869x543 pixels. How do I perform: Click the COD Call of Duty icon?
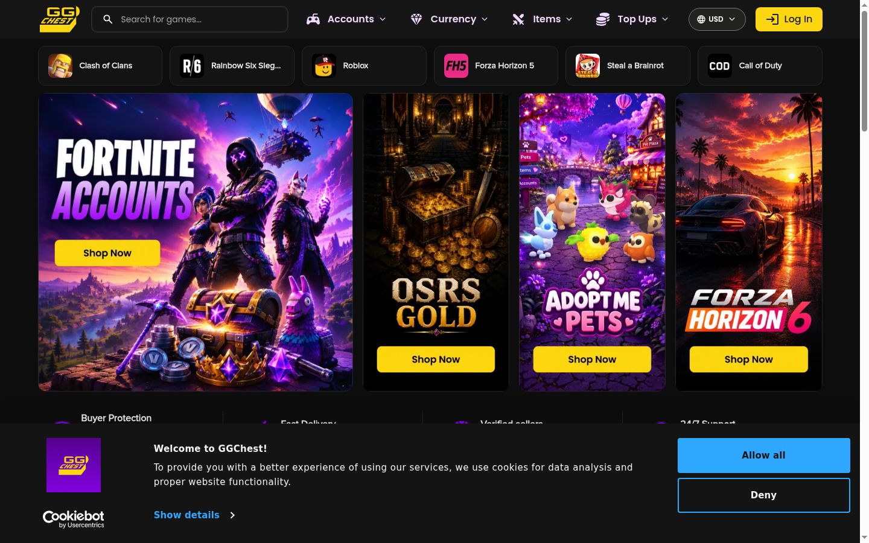[719, 66]
